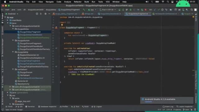Open the Terminal tool window button
Viewport: 199px width, 112px height.
[30, 107]
